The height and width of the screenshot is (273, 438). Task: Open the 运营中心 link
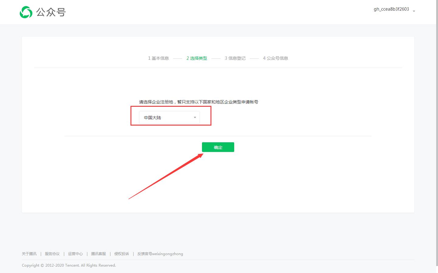point(75,254)
